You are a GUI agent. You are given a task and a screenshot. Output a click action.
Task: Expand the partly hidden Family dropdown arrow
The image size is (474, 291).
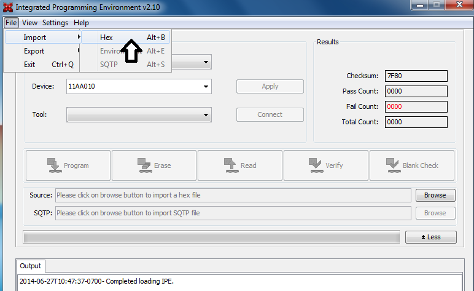[206, 62]
